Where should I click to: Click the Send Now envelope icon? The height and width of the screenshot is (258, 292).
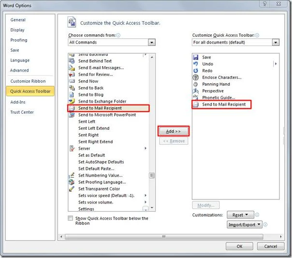(x=72, y=81)
